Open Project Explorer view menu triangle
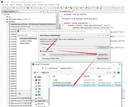128x107 pixels. [x=51, y=11]
